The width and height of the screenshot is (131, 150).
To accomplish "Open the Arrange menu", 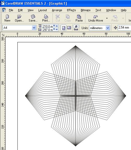I will (x=57, y=10).
